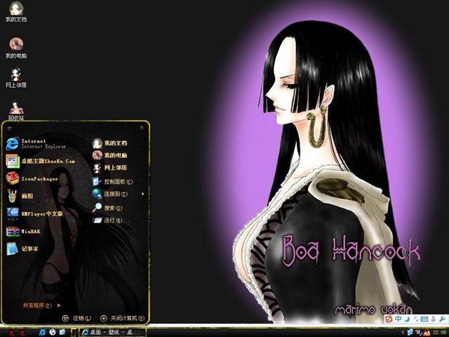Select 我的文档 in the start menu's right column
449x337 pixels.
[109, 143]
